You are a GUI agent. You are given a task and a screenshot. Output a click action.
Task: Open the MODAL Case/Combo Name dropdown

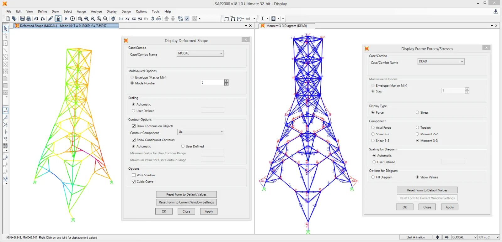(200, 54)
